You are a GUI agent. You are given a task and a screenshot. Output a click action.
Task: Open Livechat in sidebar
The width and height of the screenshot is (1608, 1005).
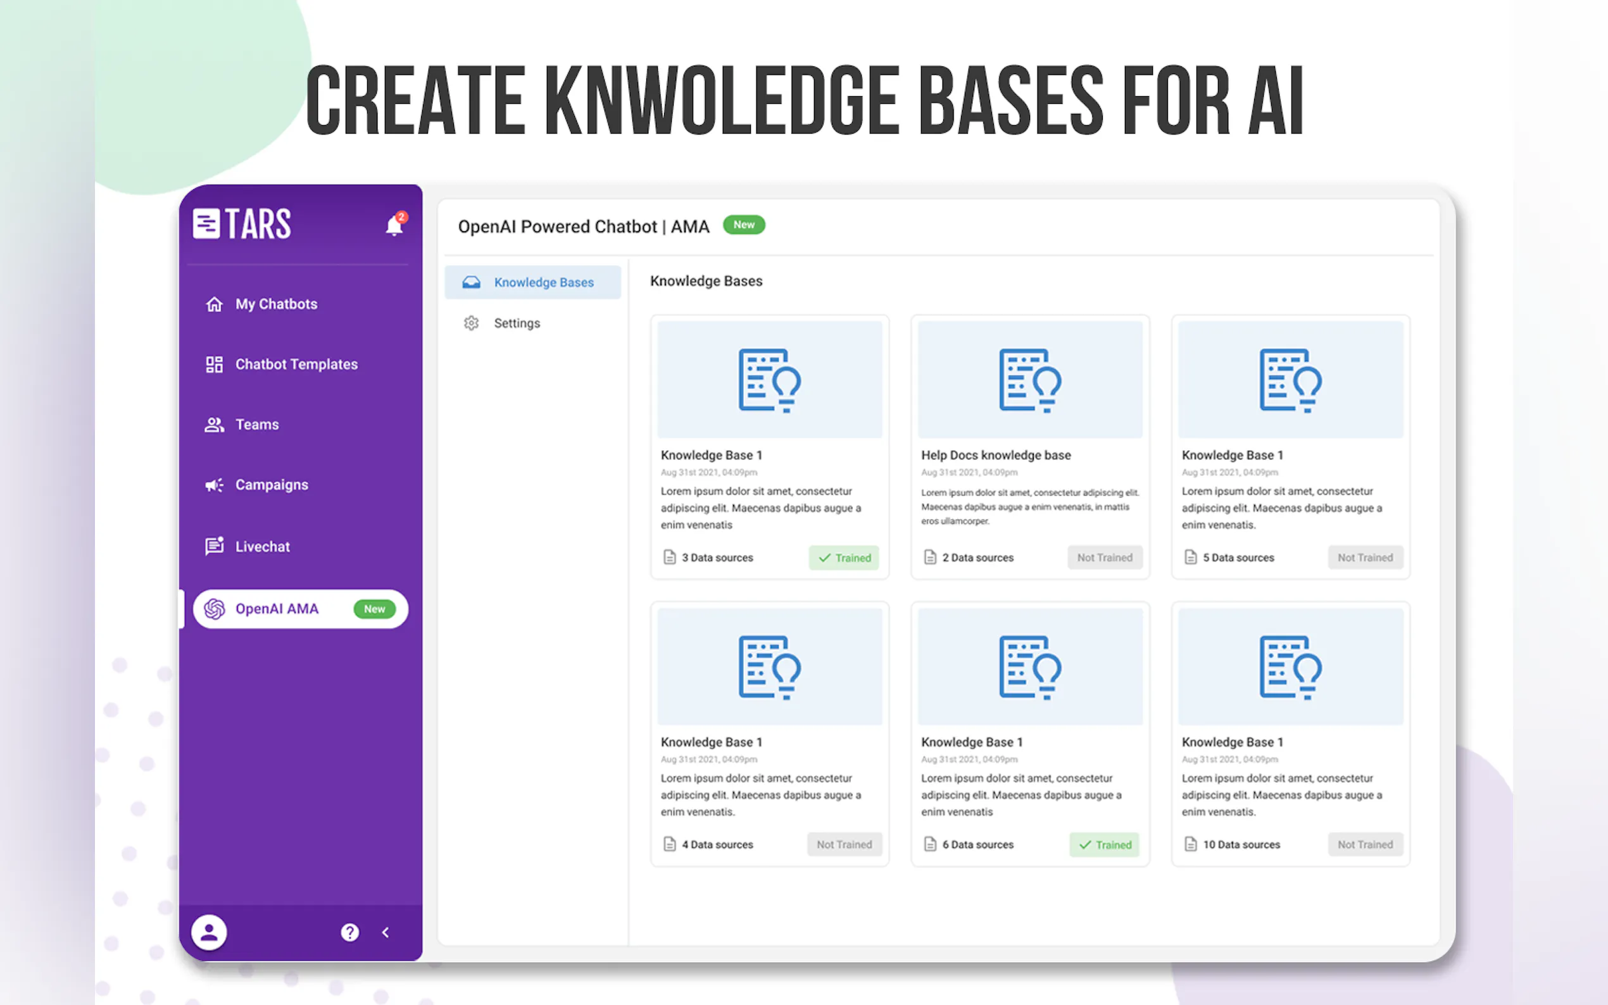pos(262,546)
